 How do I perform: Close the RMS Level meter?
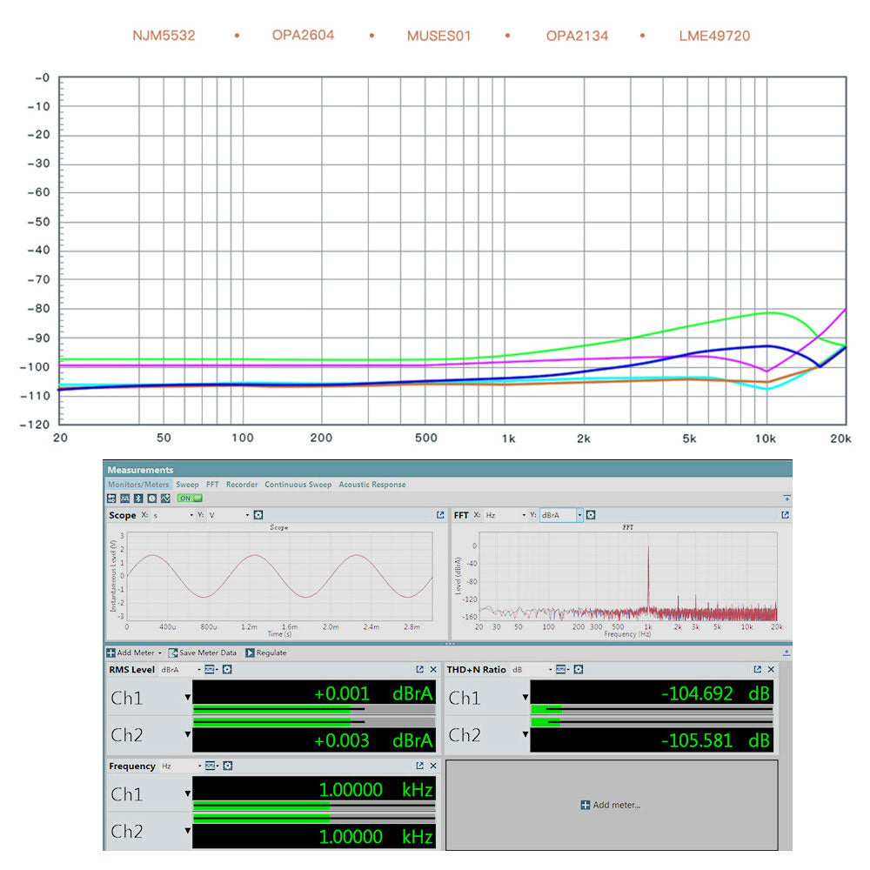pos(433,669)
